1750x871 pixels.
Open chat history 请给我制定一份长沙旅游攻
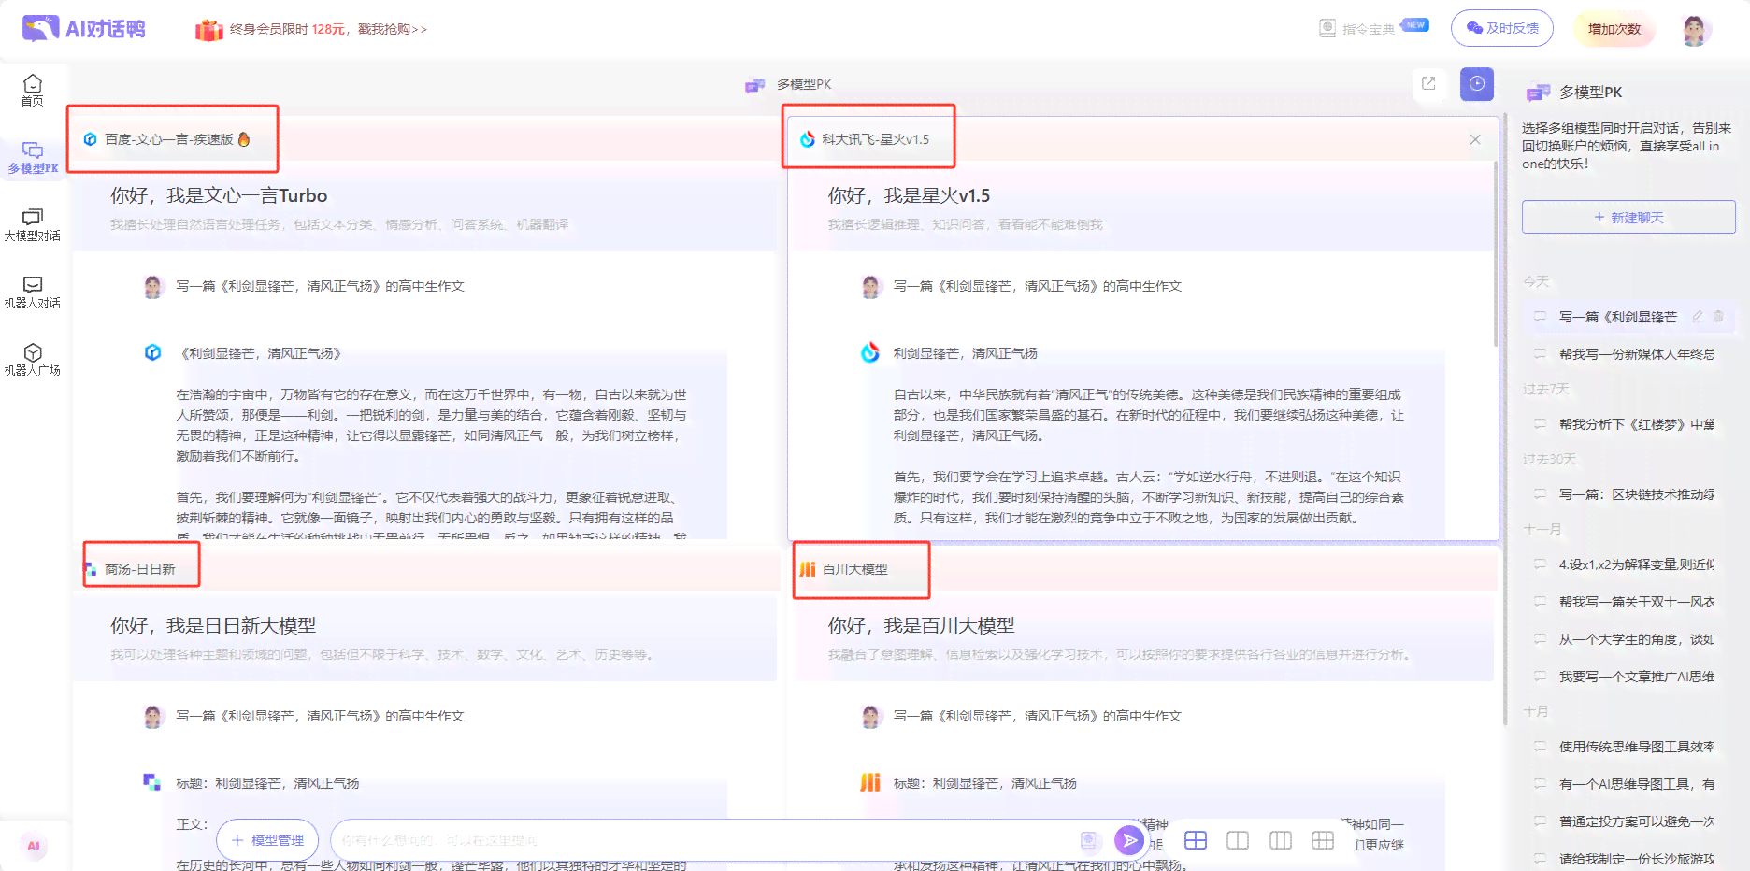tap(1628, 859)
